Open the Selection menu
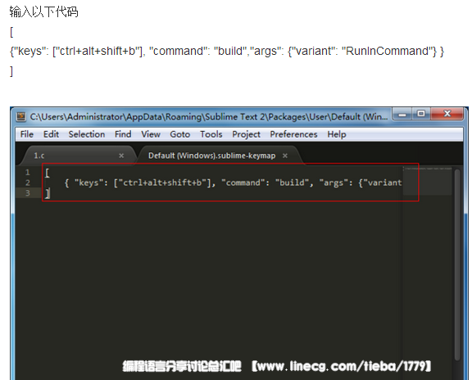 [x=87, y=134]
